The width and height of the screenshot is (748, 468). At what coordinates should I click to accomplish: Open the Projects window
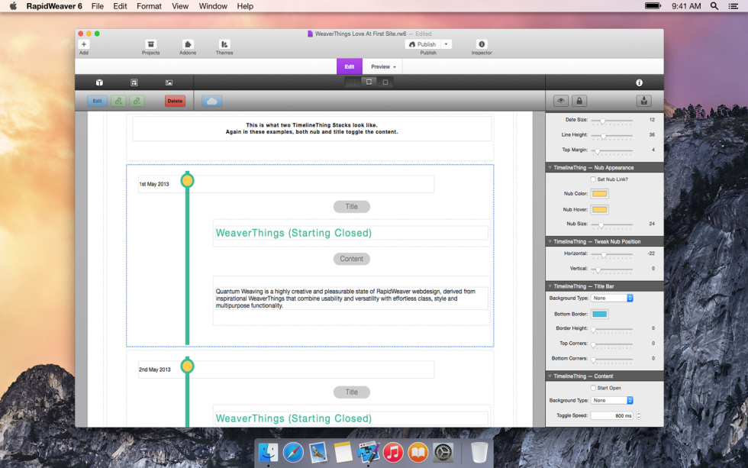[x=151, y=44]
